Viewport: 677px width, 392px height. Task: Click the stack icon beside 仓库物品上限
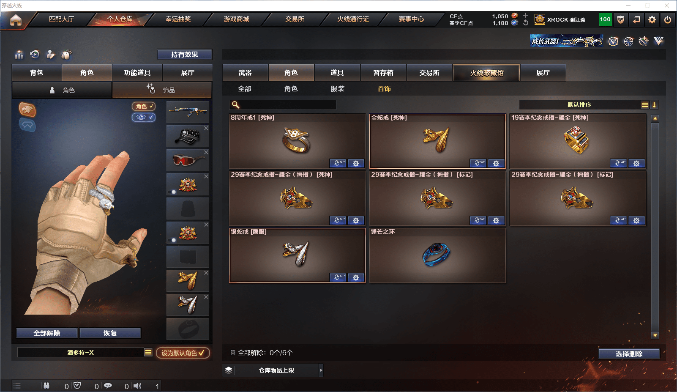(x=229, y=370)
